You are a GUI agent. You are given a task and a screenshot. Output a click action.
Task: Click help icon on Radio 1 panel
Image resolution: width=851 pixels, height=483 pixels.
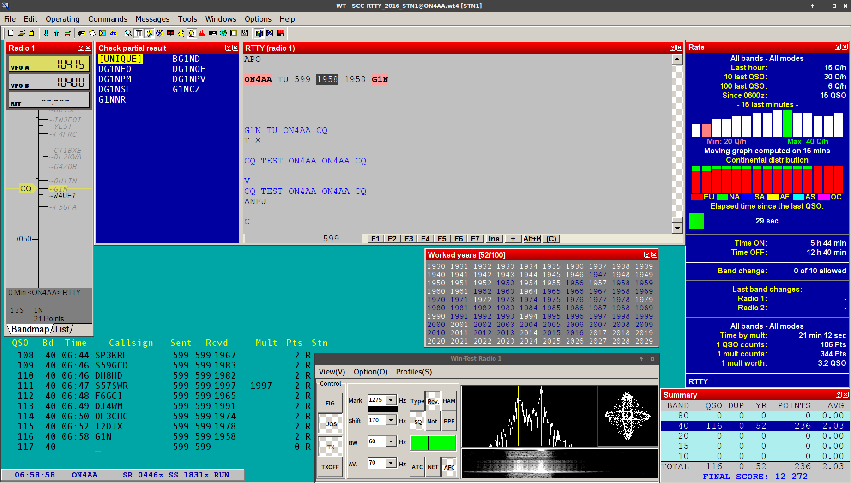point(81,48)
